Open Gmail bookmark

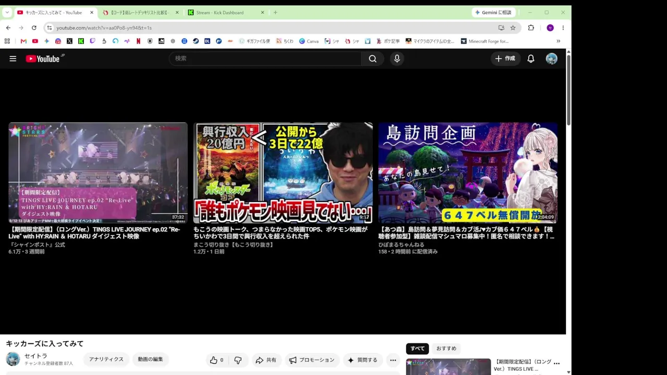[23, 41]
